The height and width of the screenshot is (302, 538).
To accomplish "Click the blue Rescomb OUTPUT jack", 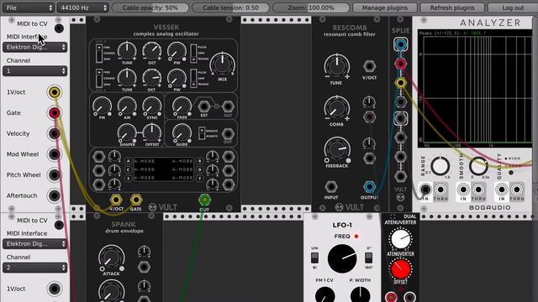I will tap(369, 187).
